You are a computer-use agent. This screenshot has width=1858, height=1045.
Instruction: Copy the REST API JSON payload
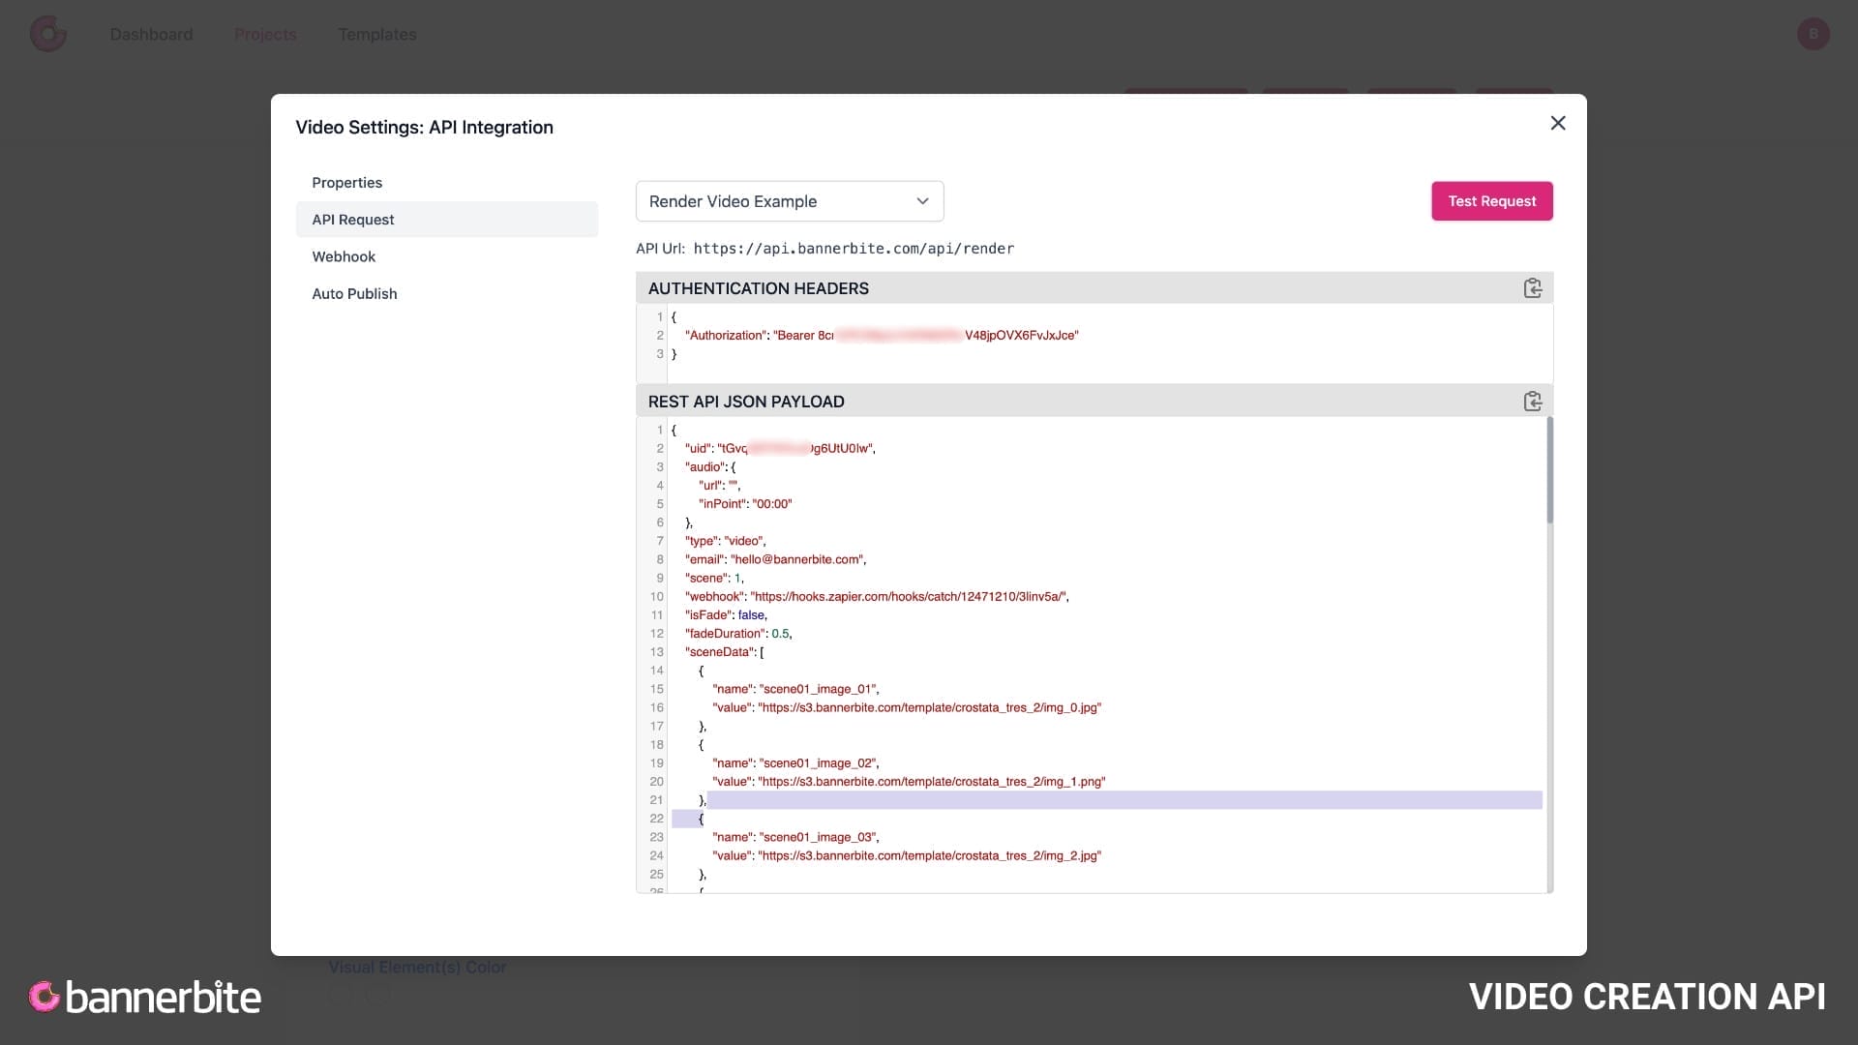point(1532,402)
